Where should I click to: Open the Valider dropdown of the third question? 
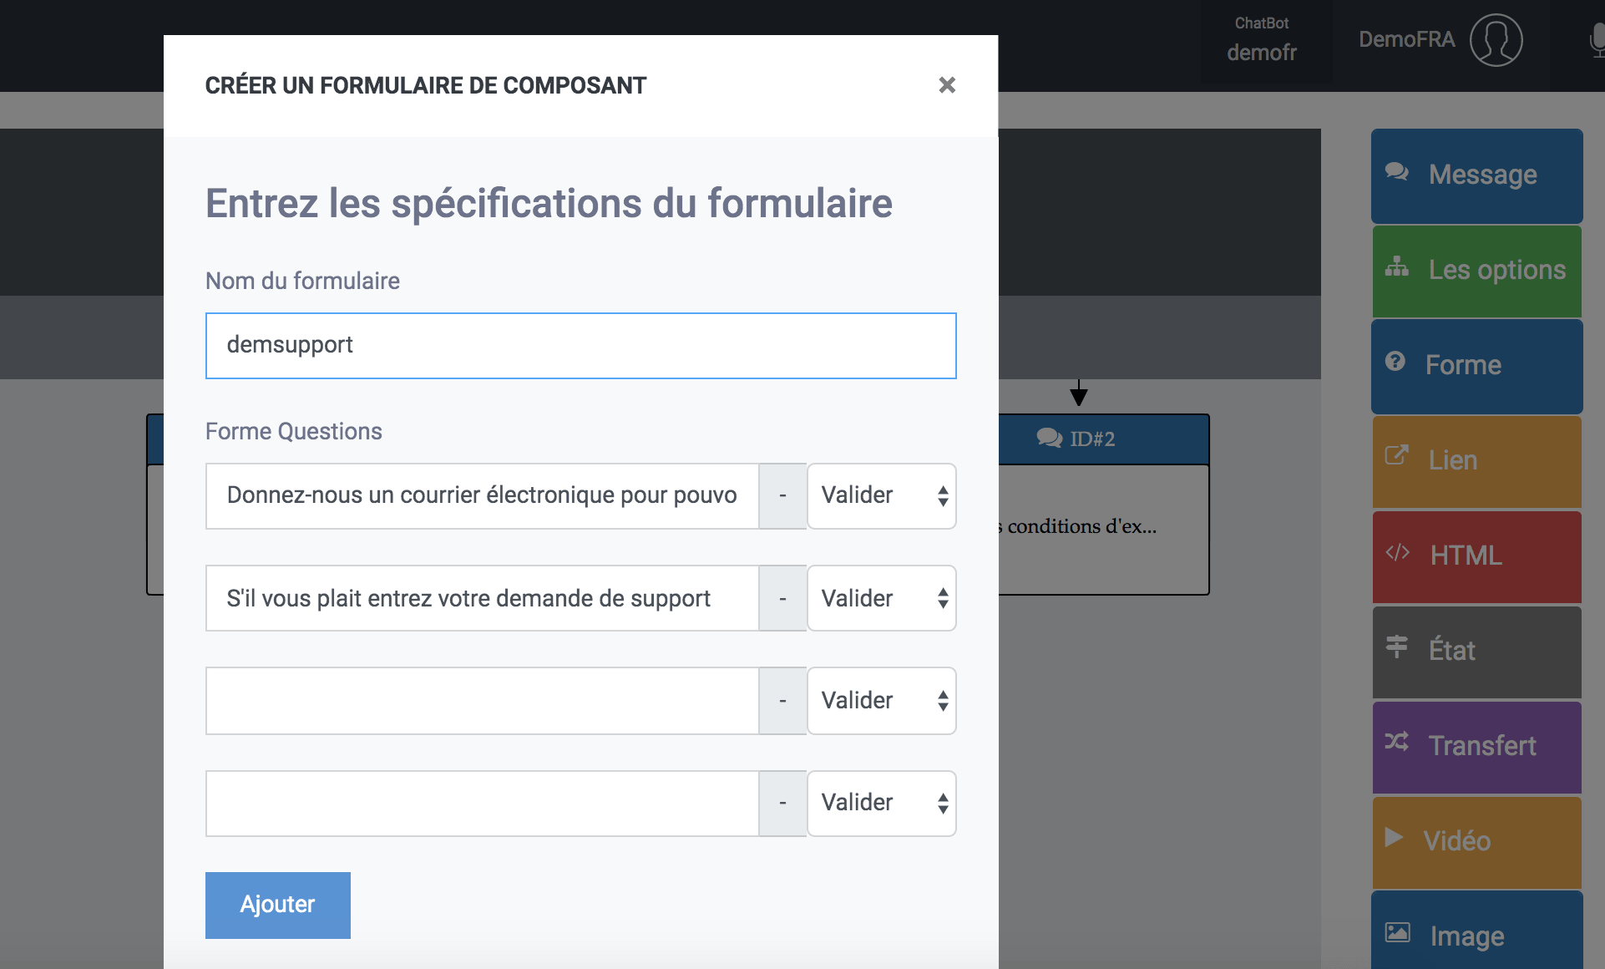point(882,701)
